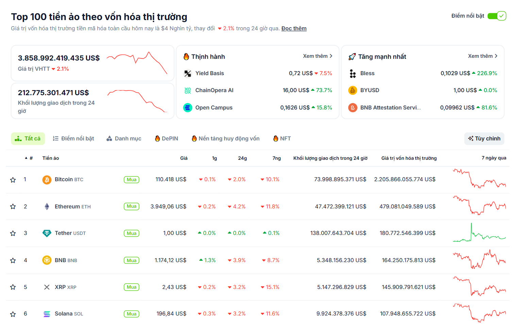Image resolution: width=516 pixels, height=324 pixels.
Task: Click the BNB coin logo icon
Action: (x=47, y=260)
